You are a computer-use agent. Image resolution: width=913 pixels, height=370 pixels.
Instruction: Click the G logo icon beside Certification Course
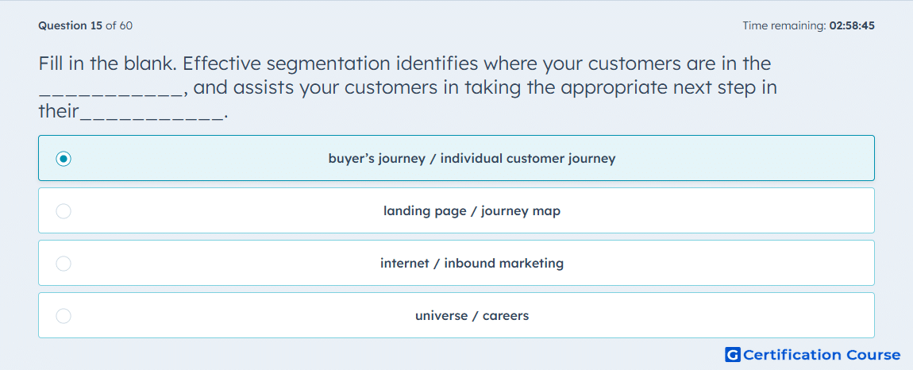point(732,355)
